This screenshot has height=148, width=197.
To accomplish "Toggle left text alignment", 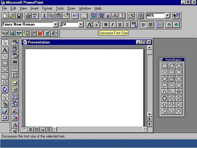I will tap(143, 25).
